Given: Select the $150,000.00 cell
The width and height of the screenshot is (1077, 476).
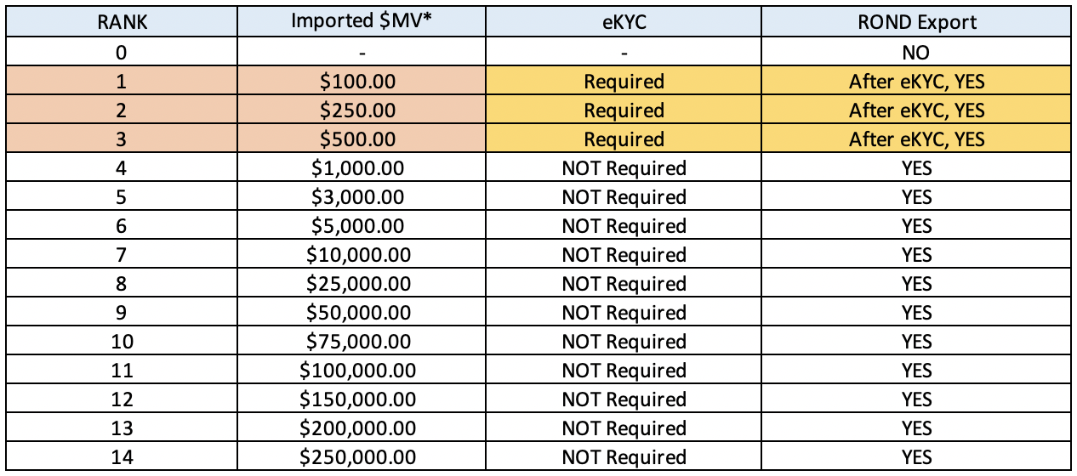Looking at the screenshot, I should pos(362,399).
